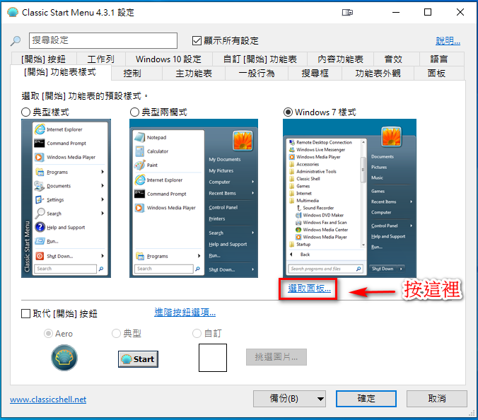Viewport: 478px width, 420px height.
Task: Click the 選取面板... link
Action: pos(309,288)
